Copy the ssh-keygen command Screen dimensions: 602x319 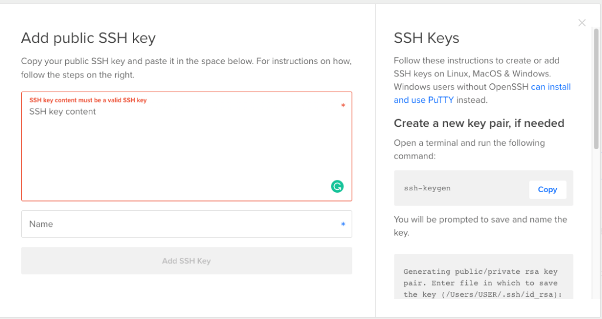[547, 190]
